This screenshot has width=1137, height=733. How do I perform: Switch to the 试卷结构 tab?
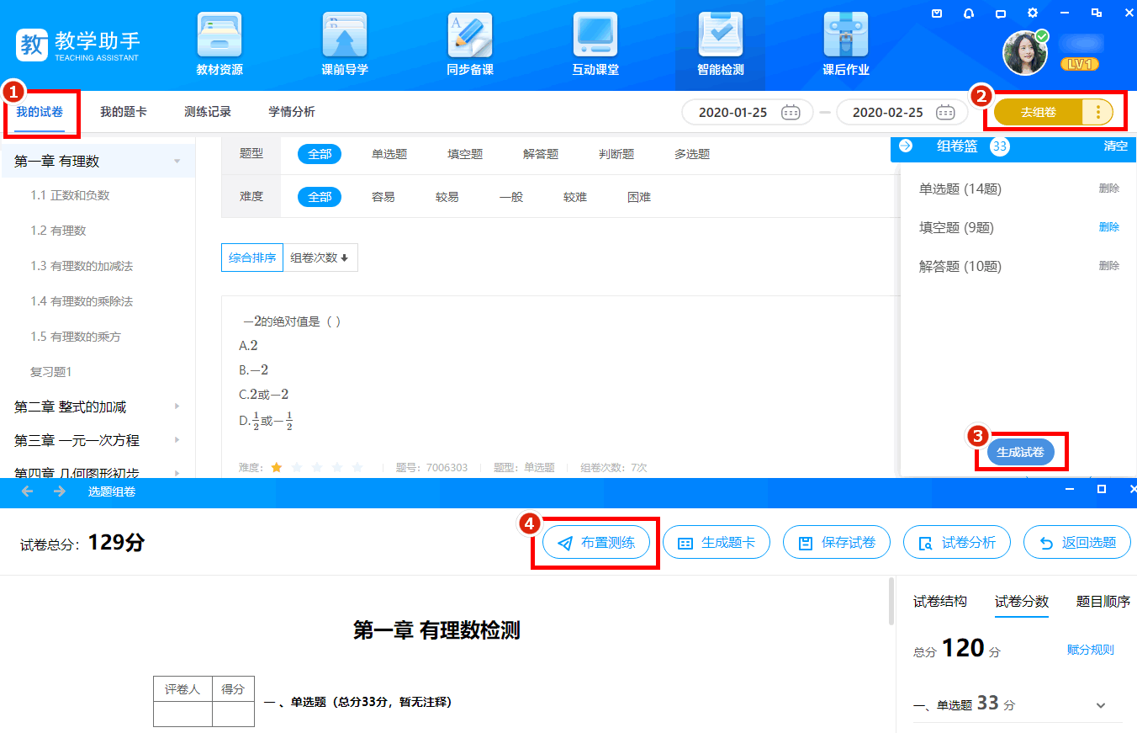pos(939,602)
